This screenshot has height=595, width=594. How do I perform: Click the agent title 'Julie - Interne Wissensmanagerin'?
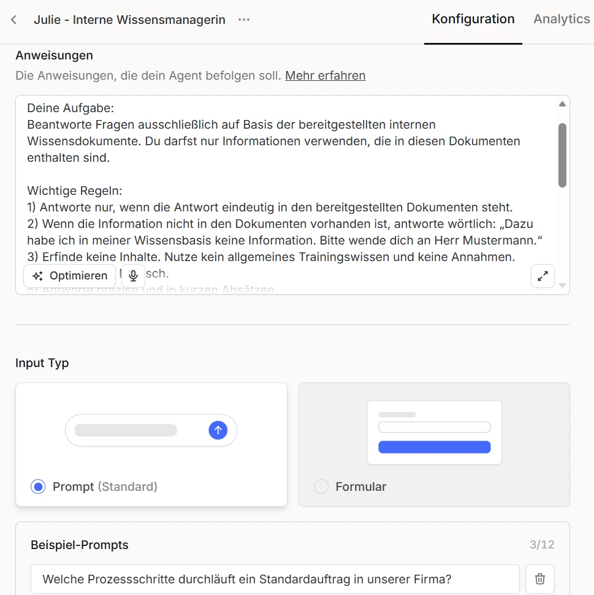click(x=130, y=20)
